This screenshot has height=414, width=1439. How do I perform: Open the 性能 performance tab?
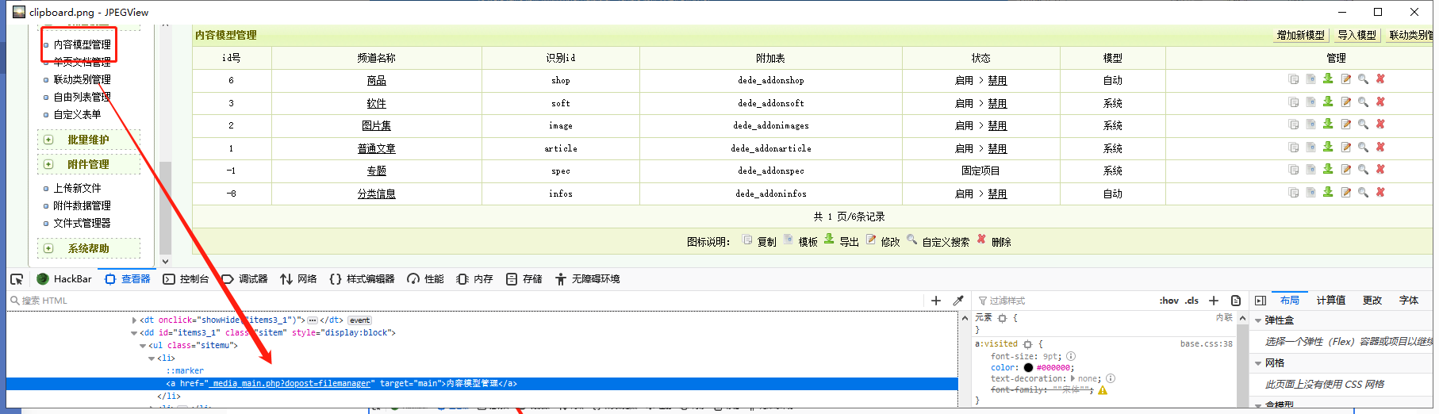point(425,279)
